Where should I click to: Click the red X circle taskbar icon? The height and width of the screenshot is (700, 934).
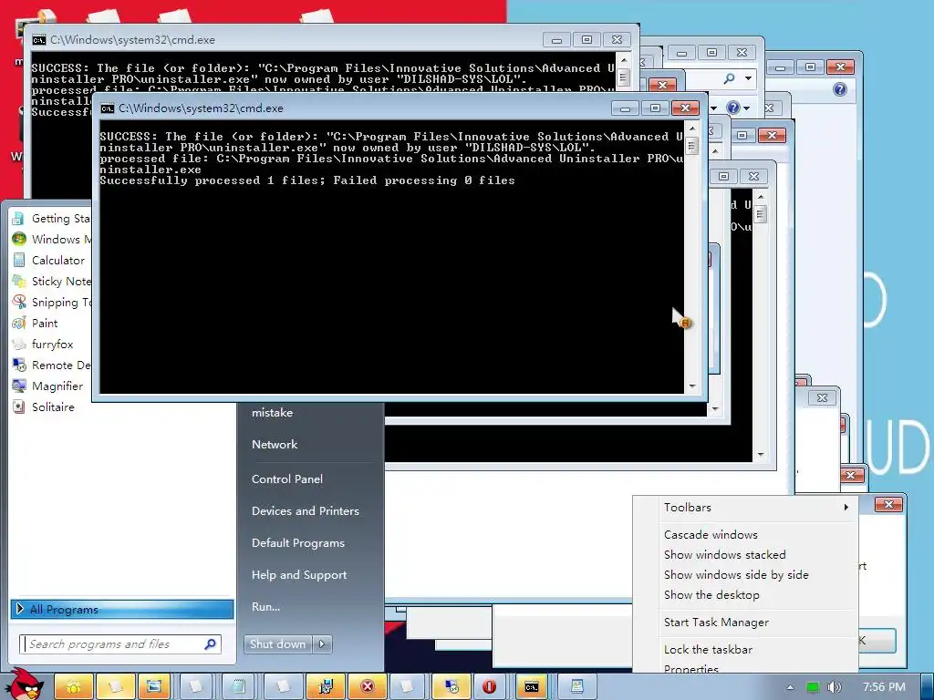coord(368,687)
